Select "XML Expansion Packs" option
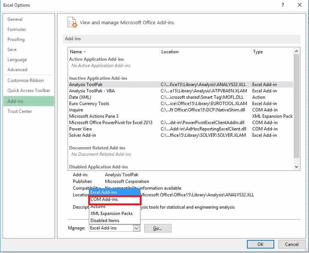Image resolution: width=309 pixels, height=253 pixels. tap(110, 214)
